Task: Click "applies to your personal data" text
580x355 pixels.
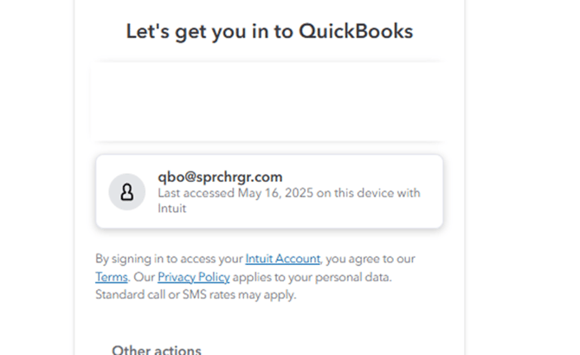Action: pos(312,277)
